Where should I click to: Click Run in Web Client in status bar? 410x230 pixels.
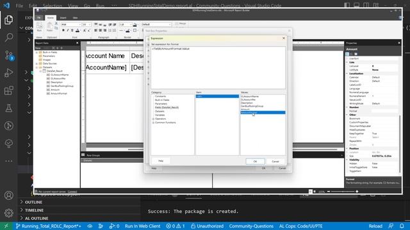click(142, 226)
